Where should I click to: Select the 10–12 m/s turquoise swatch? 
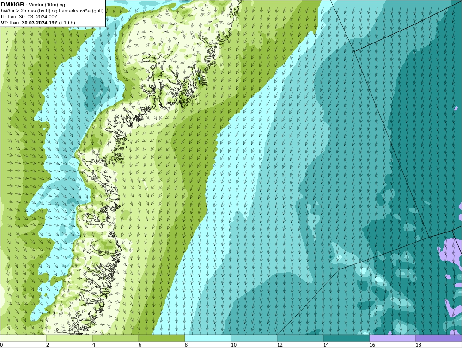(254, 338)
